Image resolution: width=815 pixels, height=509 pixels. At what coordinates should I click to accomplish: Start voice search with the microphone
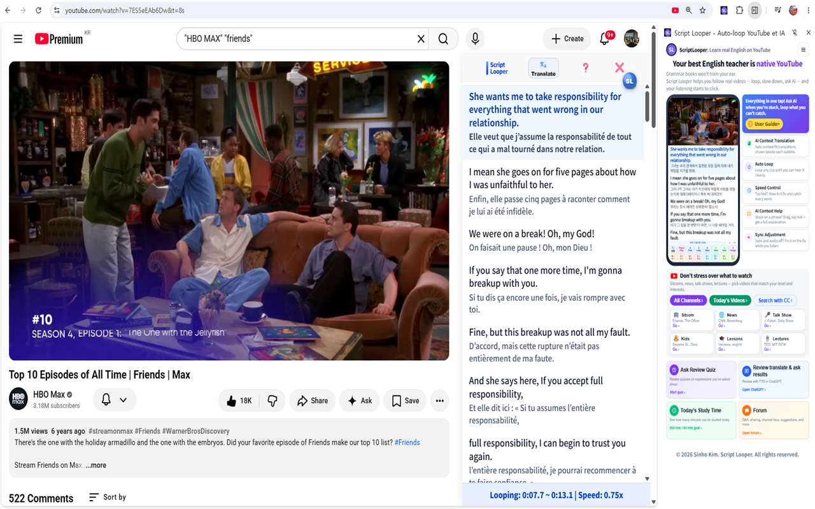(475, 39)
